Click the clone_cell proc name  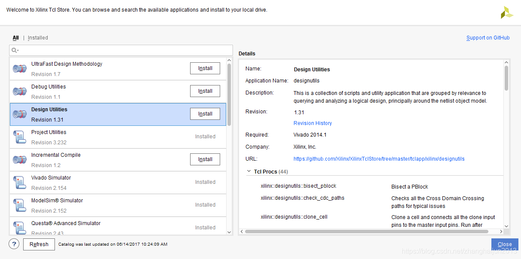pos(294,217)
